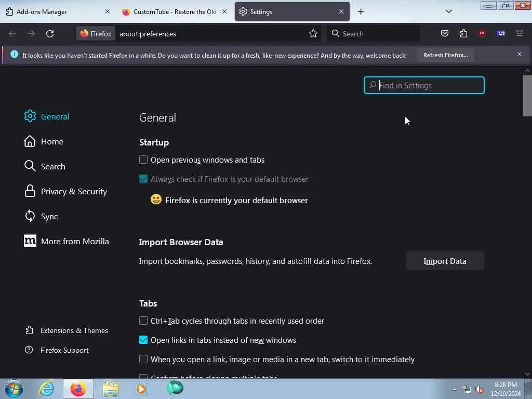Screen dimensions: 532x399
Task: Open the General settings category
Action: pos(47,116)
